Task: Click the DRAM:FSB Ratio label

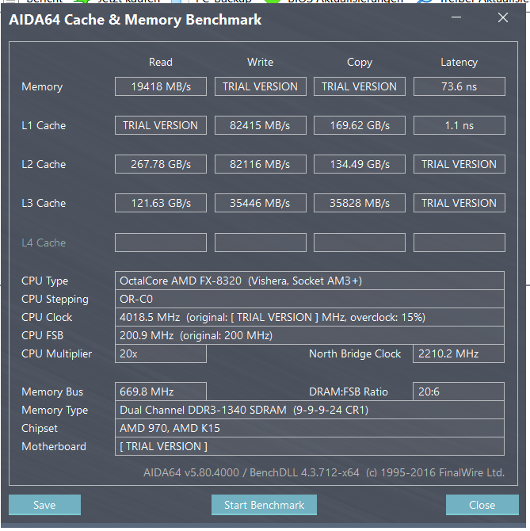Action: pyautogui.click(x=349, y=392)
